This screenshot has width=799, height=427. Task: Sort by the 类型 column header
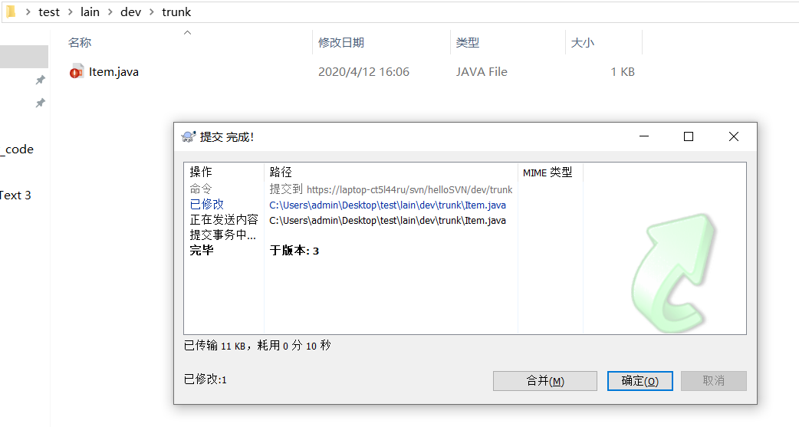pos(467,43)
